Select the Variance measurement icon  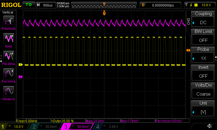tap(9, 91)
